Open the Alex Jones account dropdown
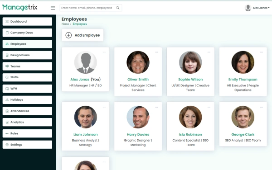The height and width of the screenshot is (170, 272). 261,8
